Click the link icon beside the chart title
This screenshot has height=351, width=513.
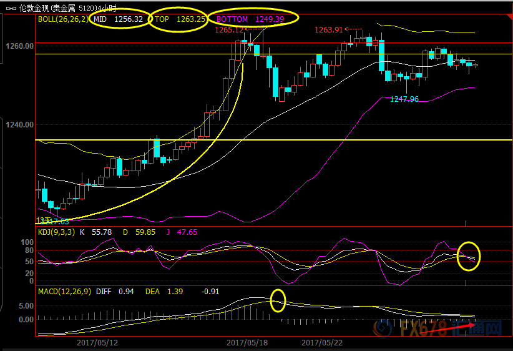tap(9, 7)
